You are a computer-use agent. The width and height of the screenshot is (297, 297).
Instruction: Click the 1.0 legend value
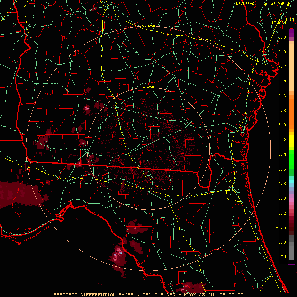coord(282,198)
